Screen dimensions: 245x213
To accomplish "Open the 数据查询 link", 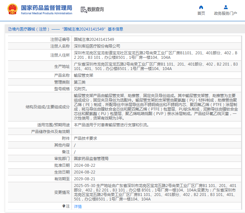I will pos(95,9).
